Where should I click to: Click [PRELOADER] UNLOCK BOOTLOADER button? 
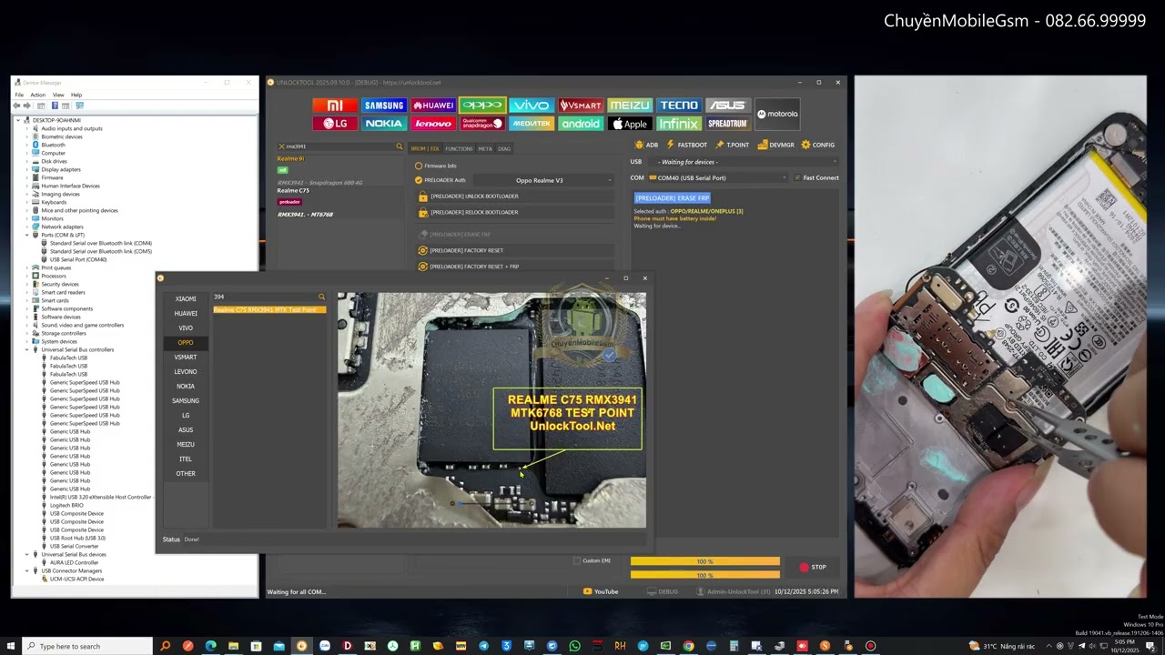(474, 196)
